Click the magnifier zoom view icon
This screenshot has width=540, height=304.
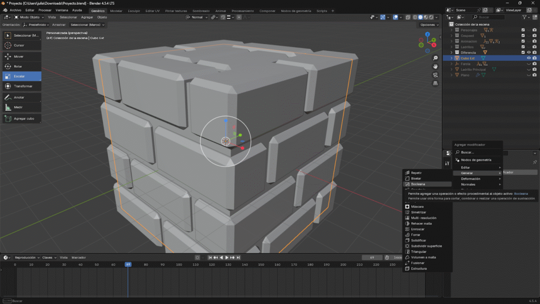coord(435,58)
